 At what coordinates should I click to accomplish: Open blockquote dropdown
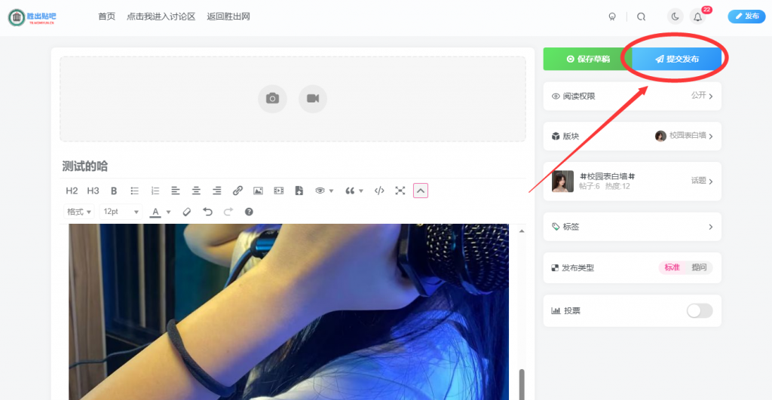pos(354,191)
